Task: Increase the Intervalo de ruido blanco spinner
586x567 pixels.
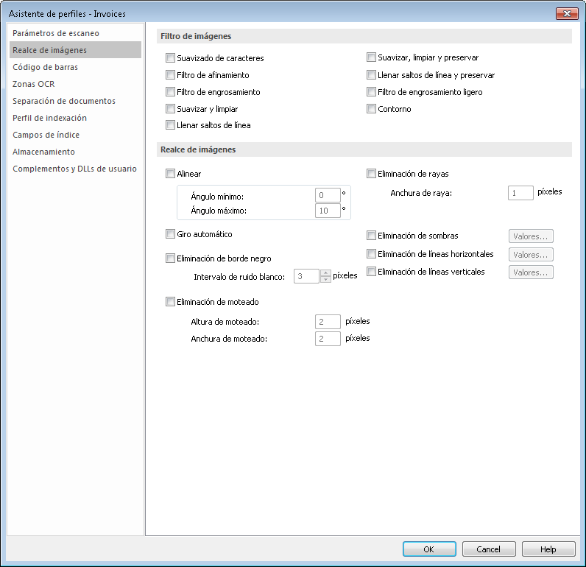Action: (326, 272)
